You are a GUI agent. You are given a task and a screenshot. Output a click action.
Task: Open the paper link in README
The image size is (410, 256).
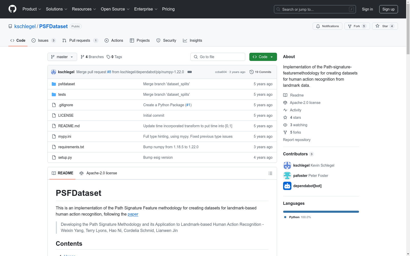[133, 214]
